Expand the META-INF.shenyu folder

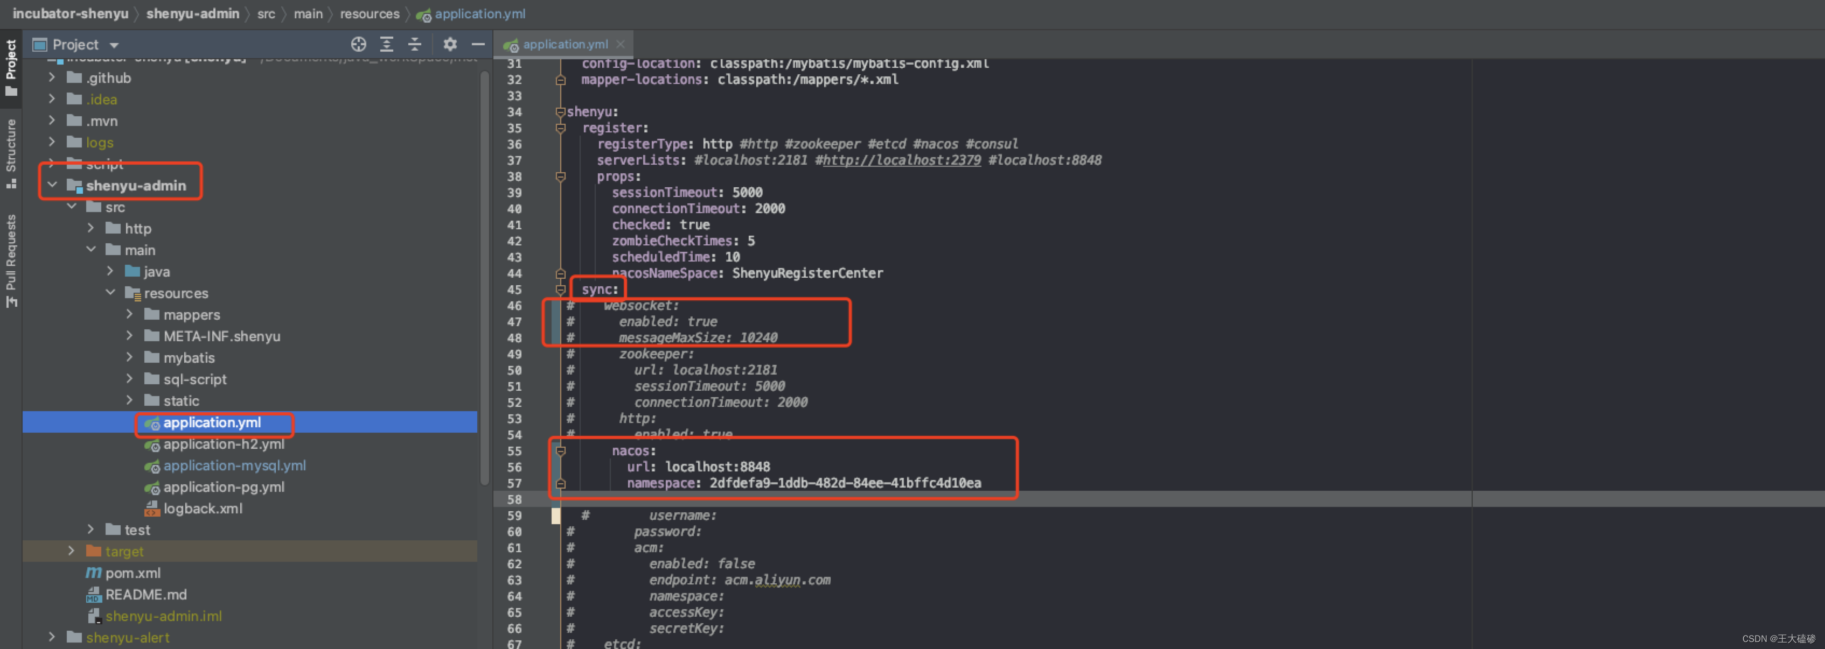pos(129,335)
